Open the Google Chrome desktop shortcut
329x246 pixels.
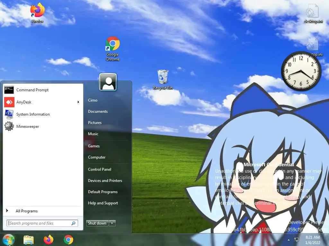(112, 49)
